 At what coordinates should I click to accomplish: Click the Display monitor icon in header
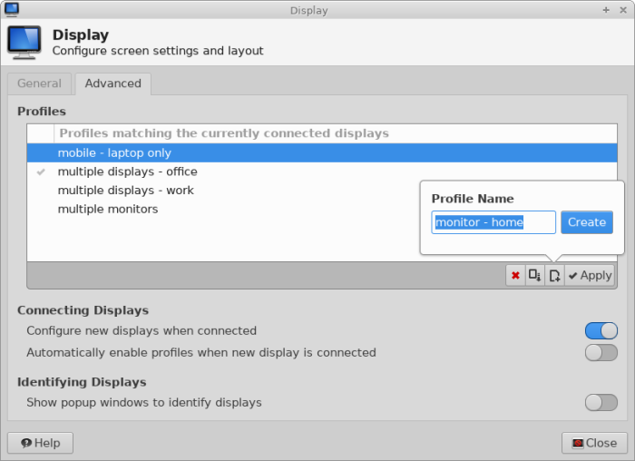[24, 42]
